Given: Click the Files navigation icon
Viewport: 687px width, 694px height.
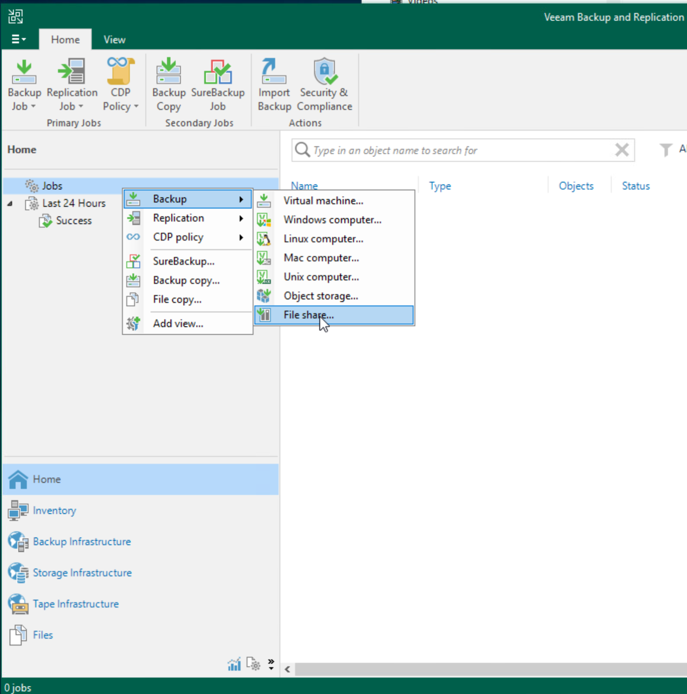Looking at the screenshot, I should click(x=18, y=635).
